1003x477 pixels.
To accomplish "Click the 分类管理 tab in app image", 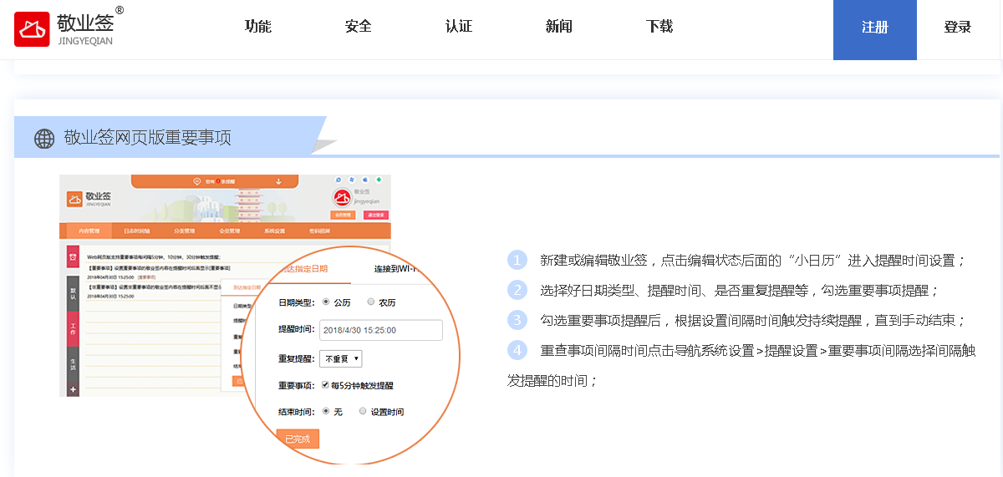I will click(x=185, y=231).
